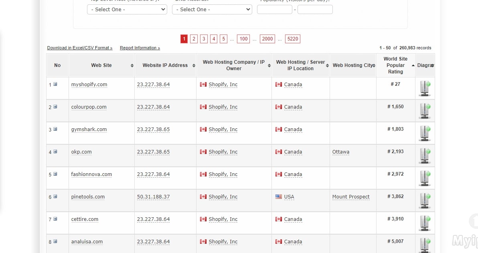Click the USA flag in pinetools.com row
This screenshot has height=253, width=478.
279,197
